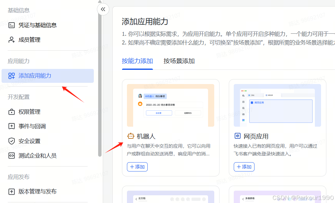Click the 安全设置 shield icon
Viewport: 335px width, 203px height.
click(11, 141)
